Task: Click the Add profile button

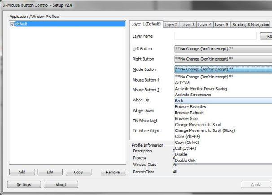Action: 22,172
